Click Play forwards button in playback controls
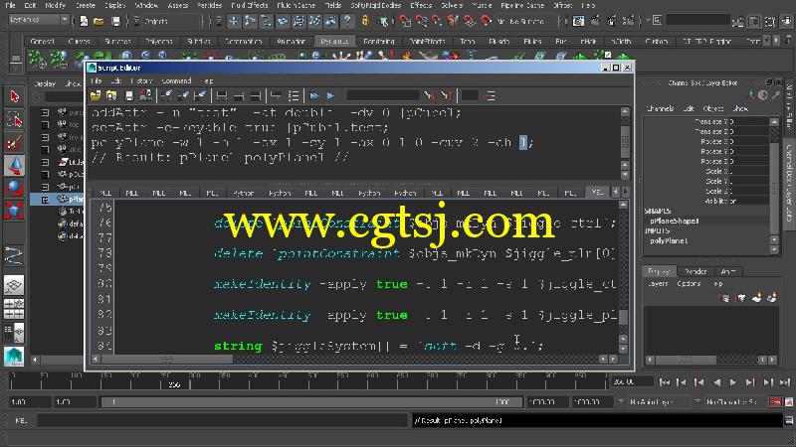Viewport: 796px width, 447px height. 732,382
